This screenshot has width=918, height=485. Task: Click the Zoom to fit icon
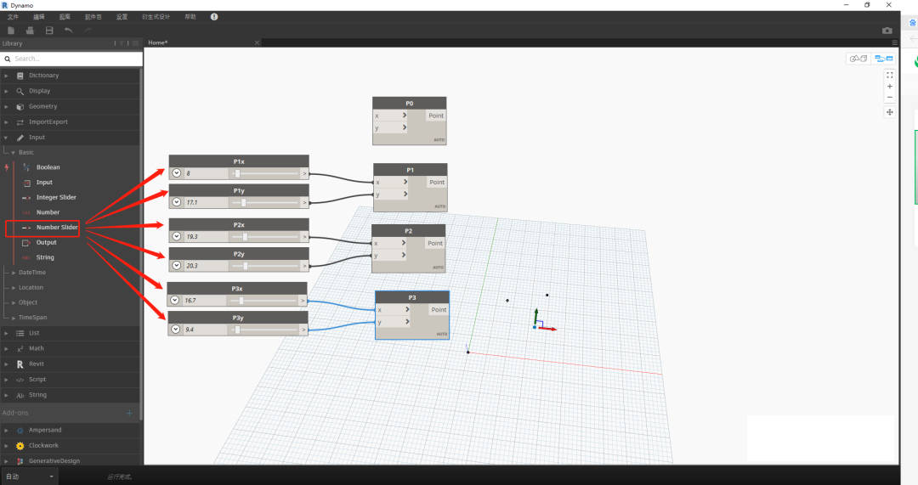(890, 76)
